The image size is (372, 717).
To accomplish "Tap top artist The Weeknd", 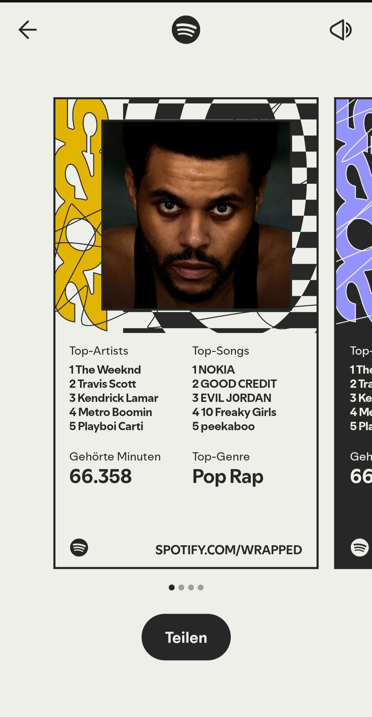I will click(x=105, y=370).
